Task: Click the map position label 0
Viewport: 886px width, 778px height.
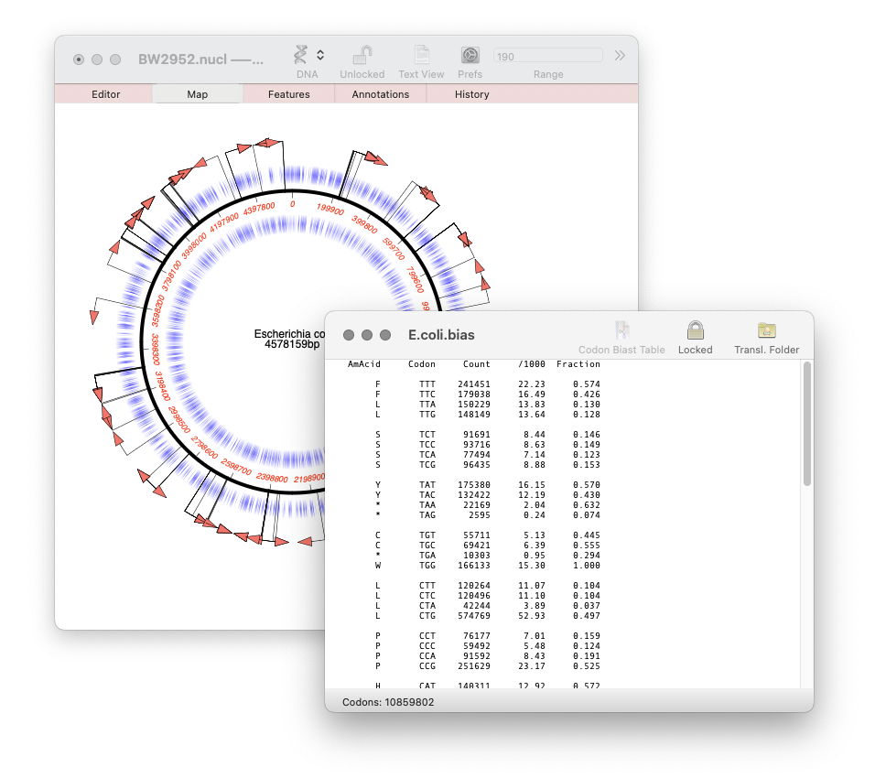Action: [292, 204]
